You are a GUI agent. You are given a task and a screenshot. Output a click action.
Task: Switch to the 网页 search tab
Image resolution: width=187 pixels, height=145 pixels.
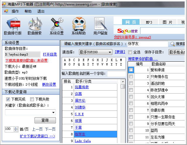(131, 22)
